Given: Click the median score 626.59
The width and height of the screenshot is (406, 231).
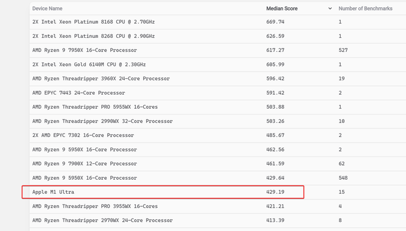Looking at the screenshot, I should (275, 36).
